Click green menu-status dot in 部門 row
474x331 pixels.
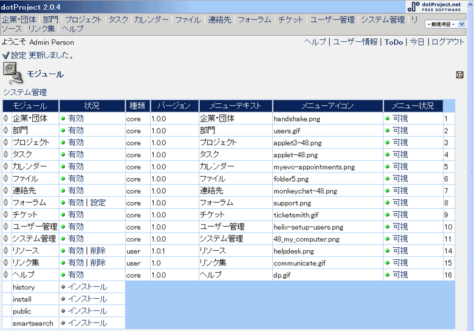click(388, 131)
